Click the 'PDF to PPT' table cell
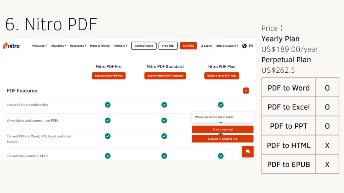 (x=289, y=126)
